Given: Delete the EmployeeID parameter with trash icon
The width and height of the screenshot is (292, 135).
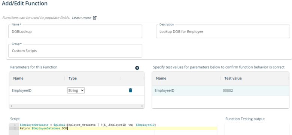Looking at the screenshot, I should coord(130,90).
